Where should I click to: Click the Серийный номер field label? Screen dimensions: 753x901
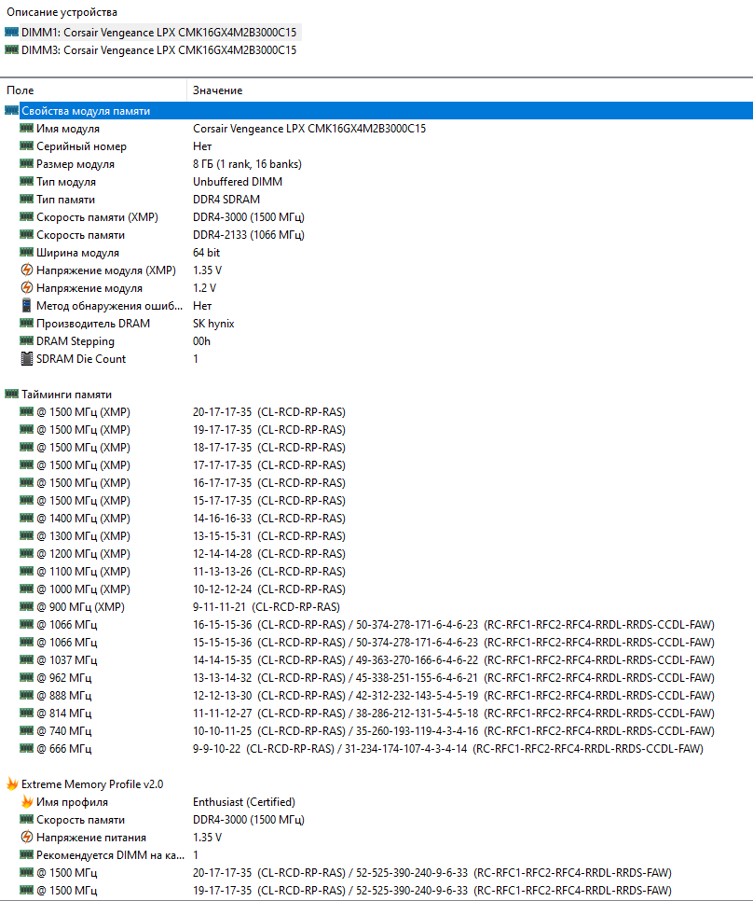[81, 146]
